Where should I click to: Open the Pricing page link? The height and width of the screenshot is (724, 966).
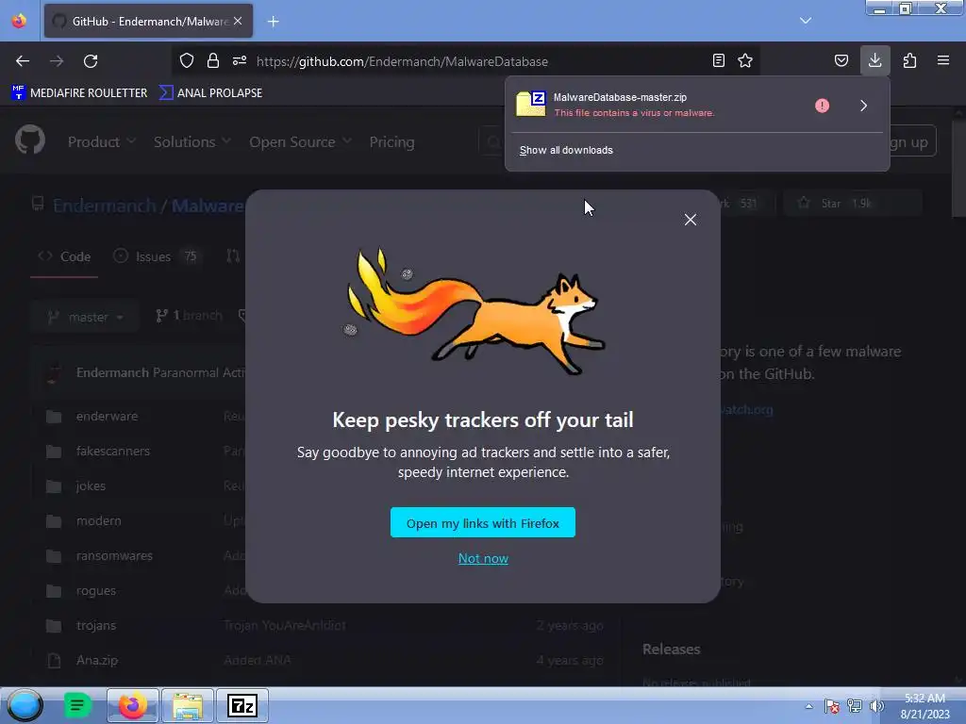[391, 142]
